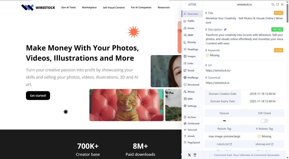289x159 pixels.
Task: Click the max-image-preview:large robots value
Action: click(224, 136)
